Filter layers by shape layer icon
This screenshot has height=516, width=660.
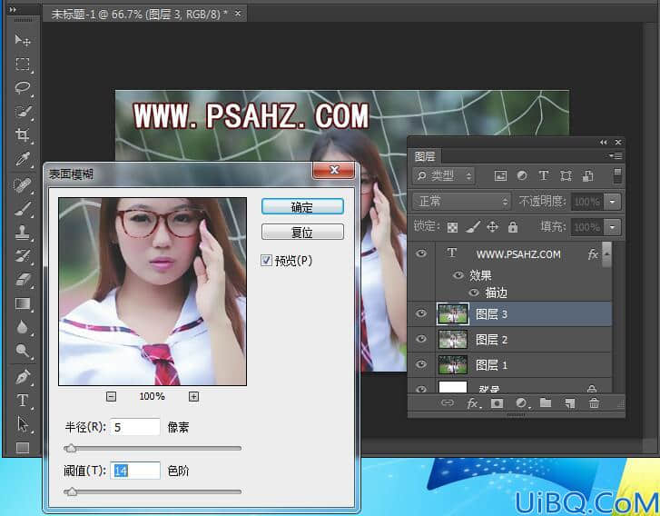[566, 175]
